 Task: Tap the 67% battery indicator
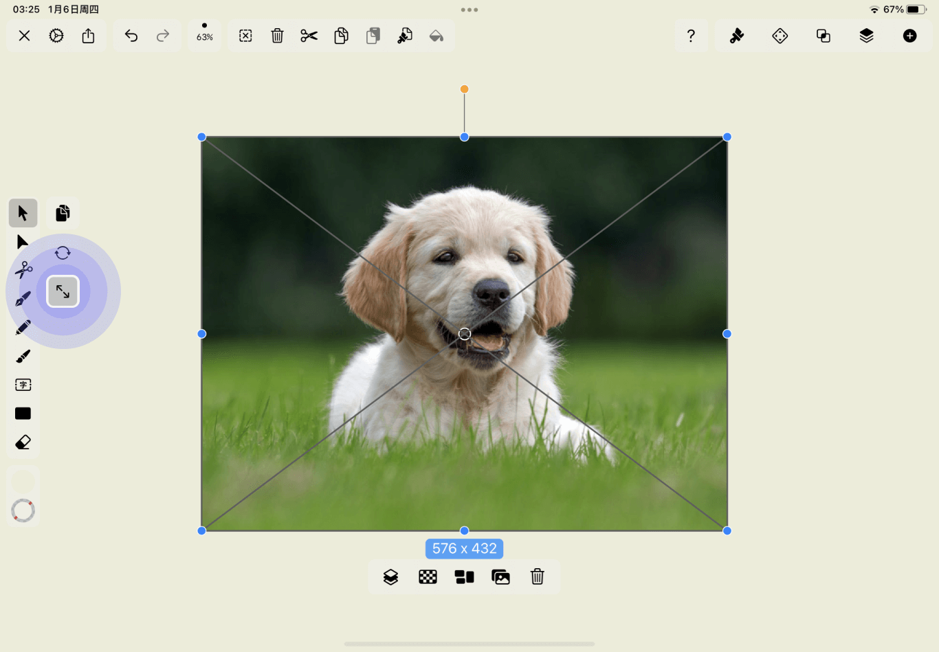[x=905, y=10]
